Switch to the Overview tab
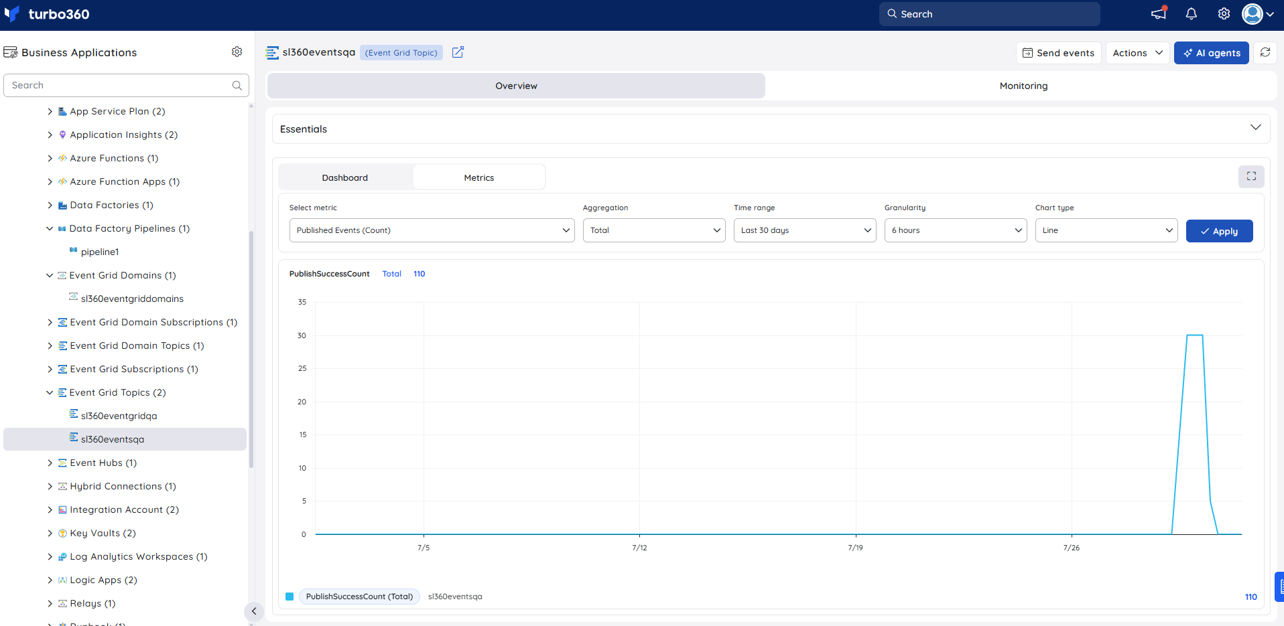Viewport: 1284px width, 626px height. (x=516, y=86)
